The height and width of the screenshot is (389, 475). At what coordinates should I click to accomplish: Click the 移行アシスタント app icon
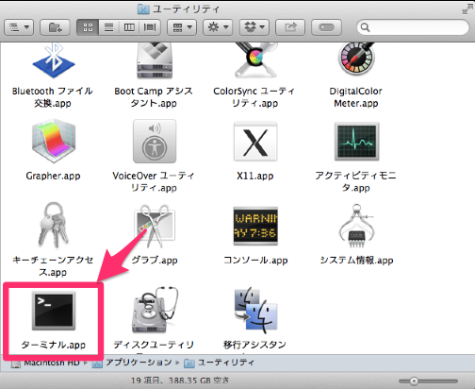tap(255, 310)
